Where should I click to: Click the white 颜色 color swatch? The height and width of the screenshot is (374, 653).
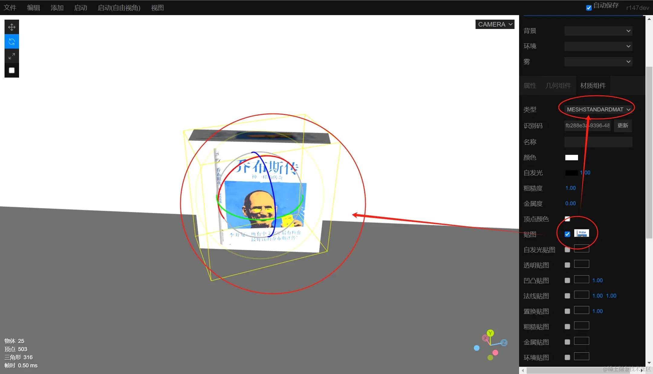pos(571,158)
